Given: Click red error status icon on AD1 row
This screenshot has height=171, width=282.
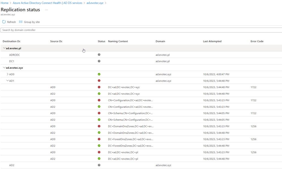Looking at the screenshot, I should click(99, 81).
